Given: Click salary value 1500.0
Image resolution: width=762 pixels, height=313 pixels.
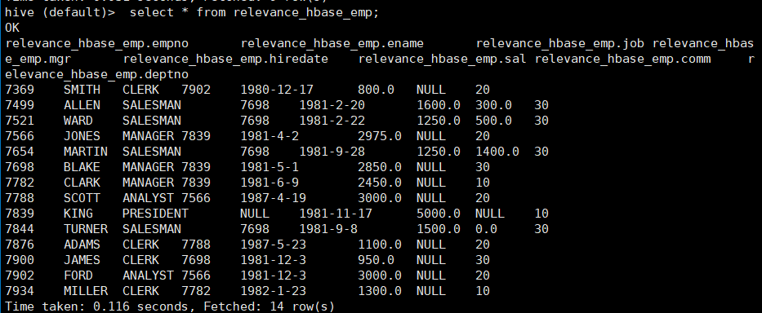Looking at the screenshot, I should pos(439,228).
